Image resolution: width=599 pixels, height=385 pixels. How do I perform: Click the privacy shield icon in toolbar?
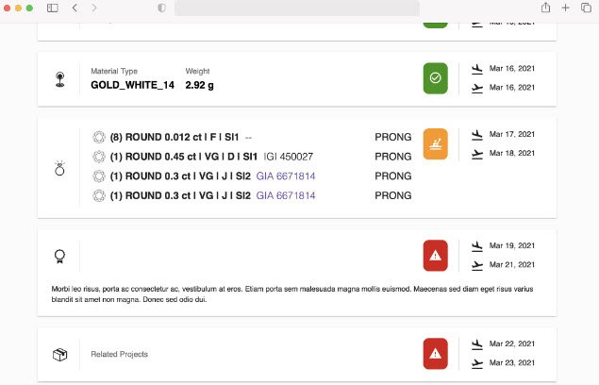click(x=161, y=8)
